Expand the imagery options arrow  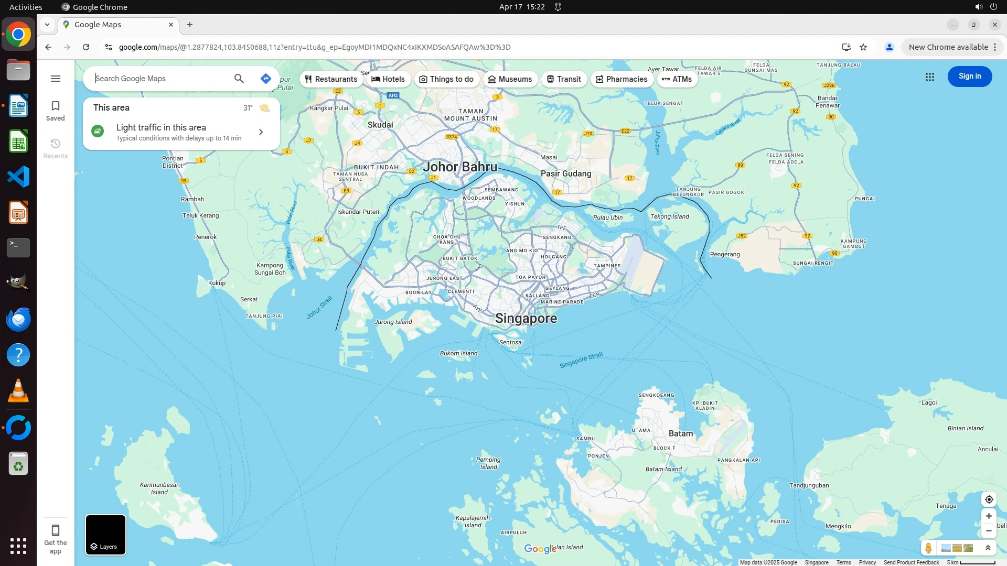pos(988,548)
